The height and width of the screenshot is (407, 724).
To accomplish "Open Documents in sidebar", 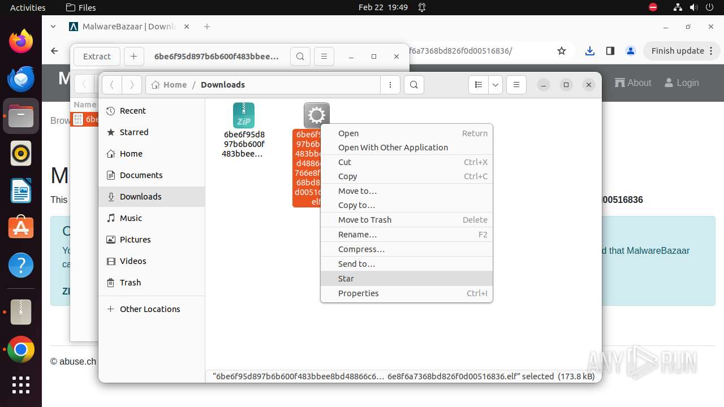I will point(152,175).
